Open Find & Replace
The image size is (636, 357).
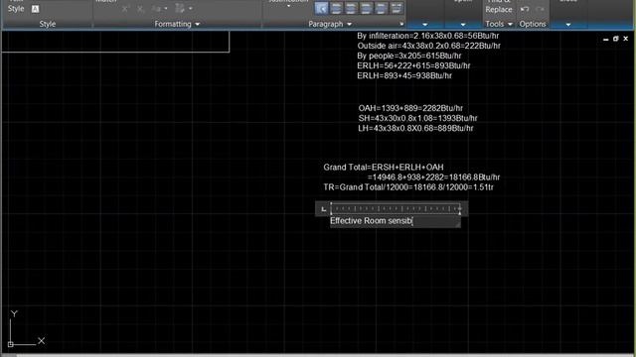(499, 6)
